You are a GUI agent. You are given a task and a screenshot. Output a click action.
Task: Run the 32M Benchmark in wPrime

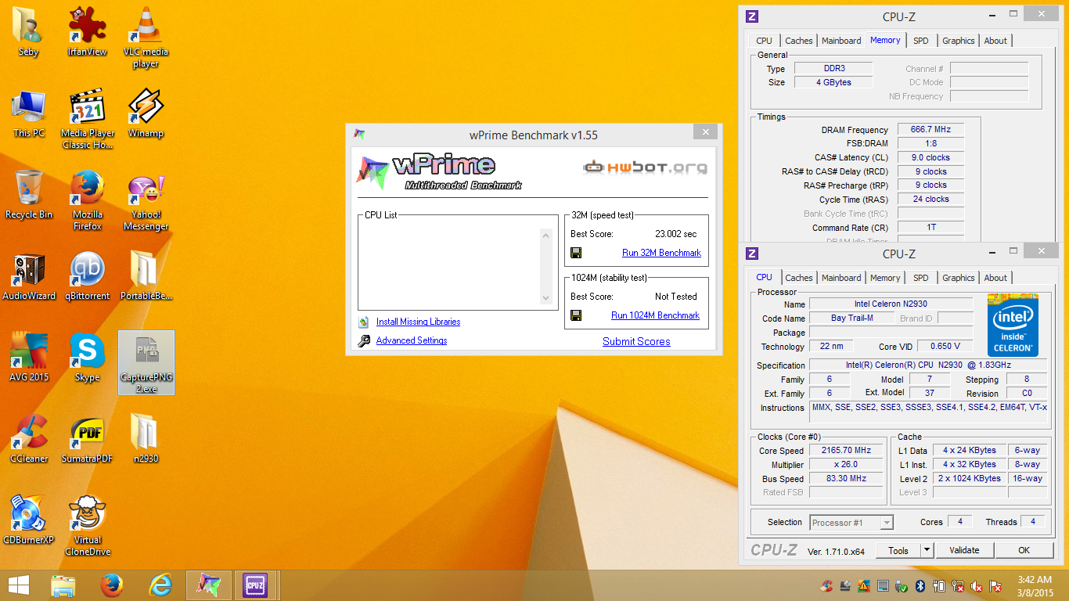click(661, 253)
